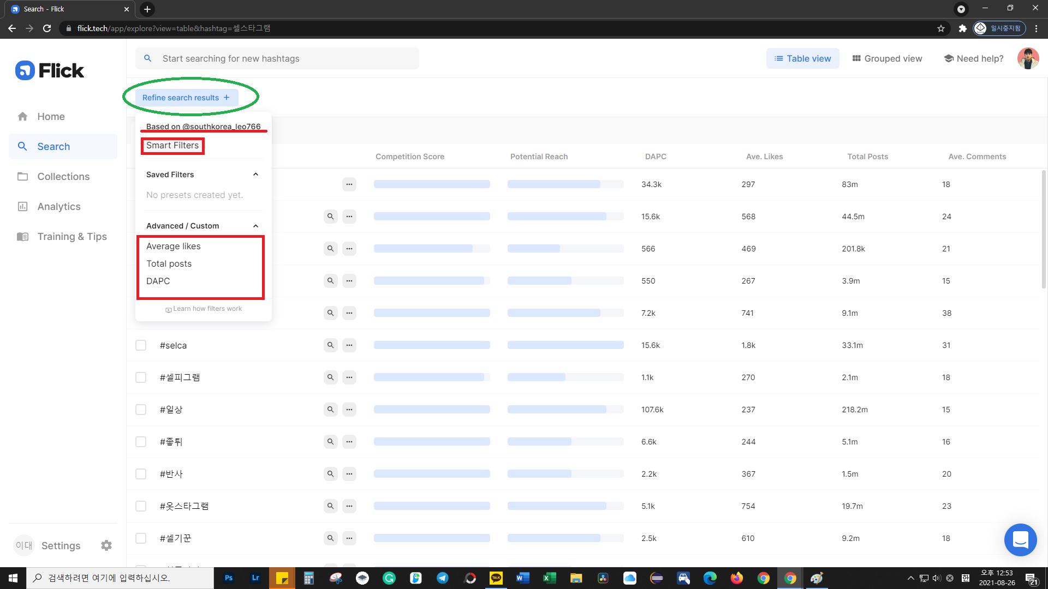Viewport: 1048px width, 589px height.
Task: Switch to Grouped view
Action: pyautogui.click(x=887, y=58)
